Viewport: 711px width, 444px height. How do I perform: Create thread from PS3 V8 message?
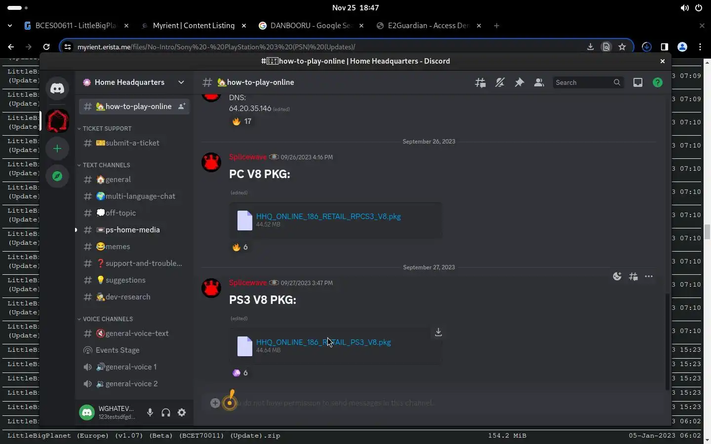click(633, 277)
